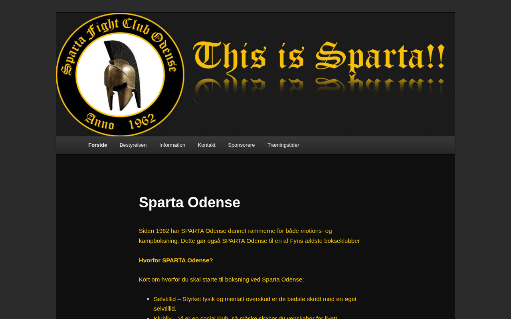Click the line 'Kort om hvorfor du skal starte'
Image resolution: width=511 pixels, height=319 pixels.
tap(222, 280)
